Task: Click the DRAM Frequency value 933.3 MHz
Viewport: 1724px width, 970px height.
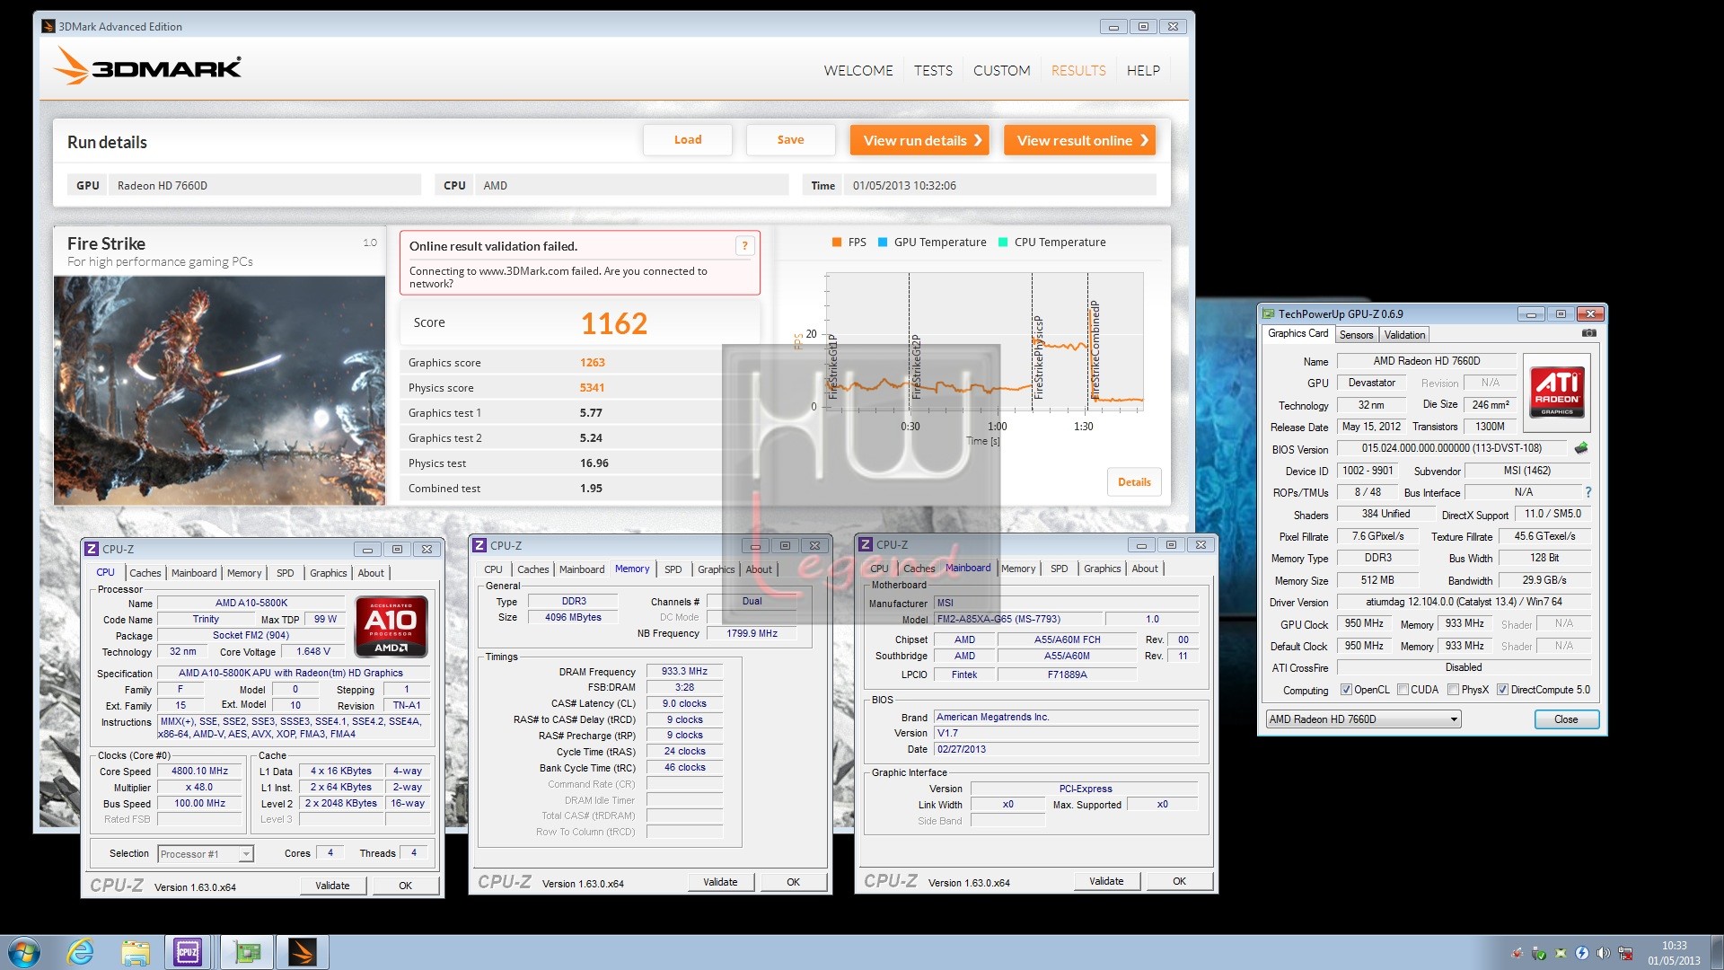Action: (x=684, y=672)
